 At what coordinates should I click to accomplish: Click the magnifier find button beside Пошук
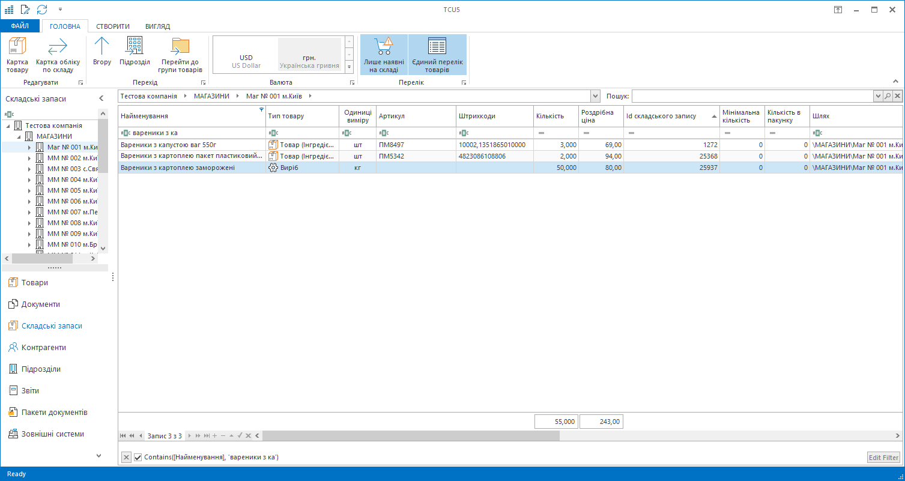[x=888, y=96]
